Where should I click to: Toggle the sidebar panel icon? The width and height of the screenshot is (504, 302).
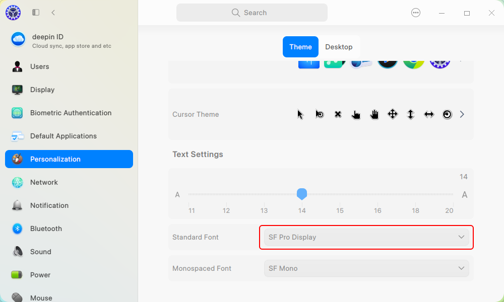(36, 13)
